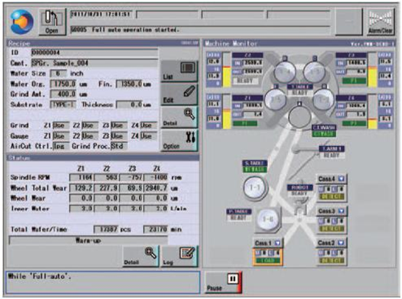The width and height of the screenshot is (402, 299).
Task: Select the 1-8 wafer on P.Table
Action: point(268,220)
